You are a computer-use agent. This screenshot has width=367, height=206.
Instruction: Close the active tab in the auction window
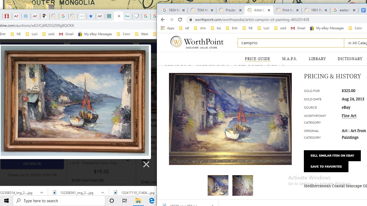(x=119, y=16)
